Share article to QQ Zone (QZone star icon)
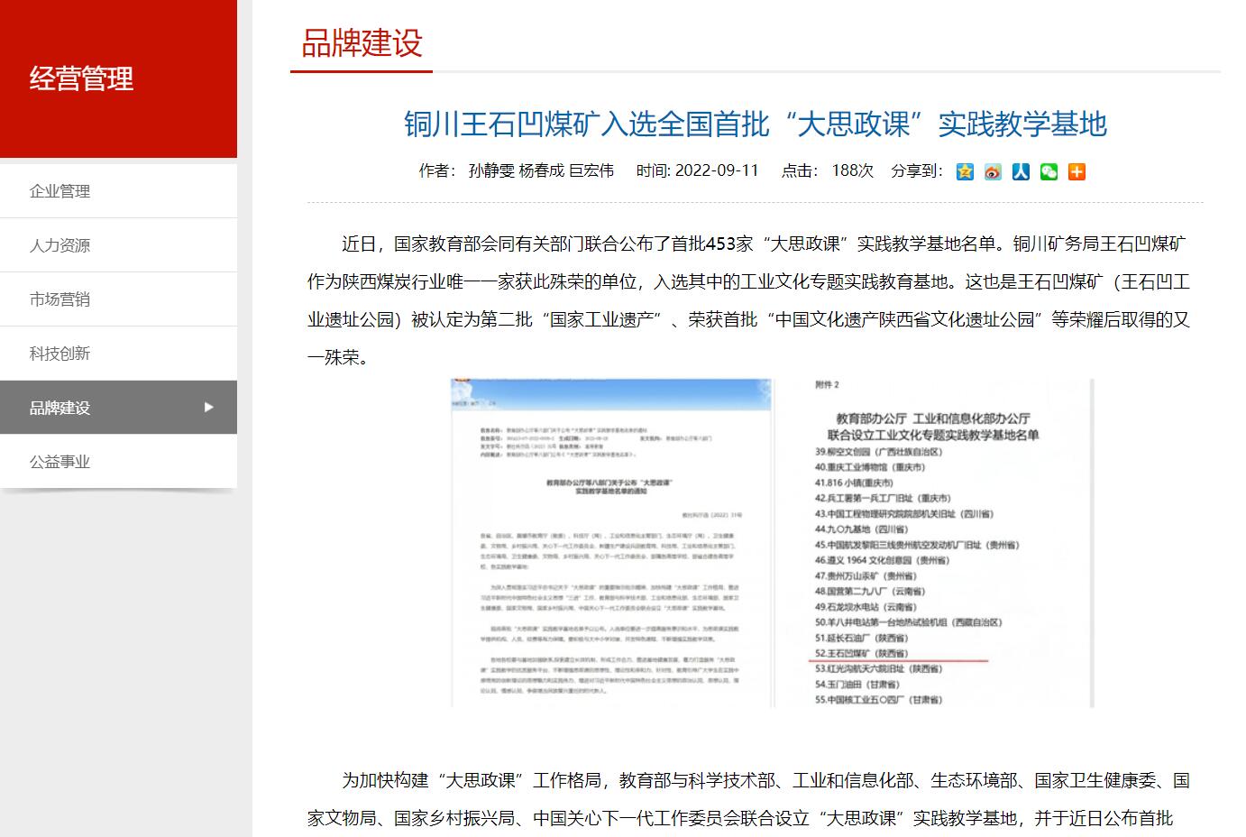This screenshot has width=1246, height=837. 965,171
